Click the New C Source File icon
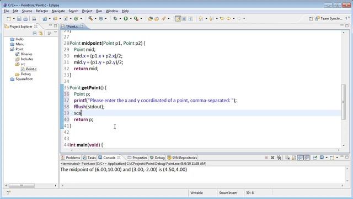The width and height of the screenshot is (353, 199). [x=66, y=19]
